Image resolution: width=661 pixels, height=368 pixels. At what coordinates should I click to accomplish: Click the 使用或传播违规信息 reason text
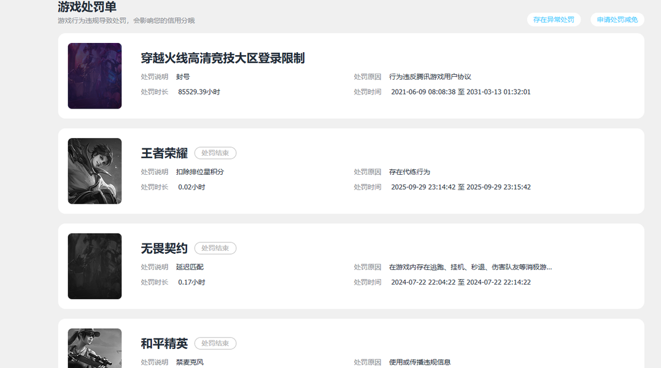(x=420, y=362)
